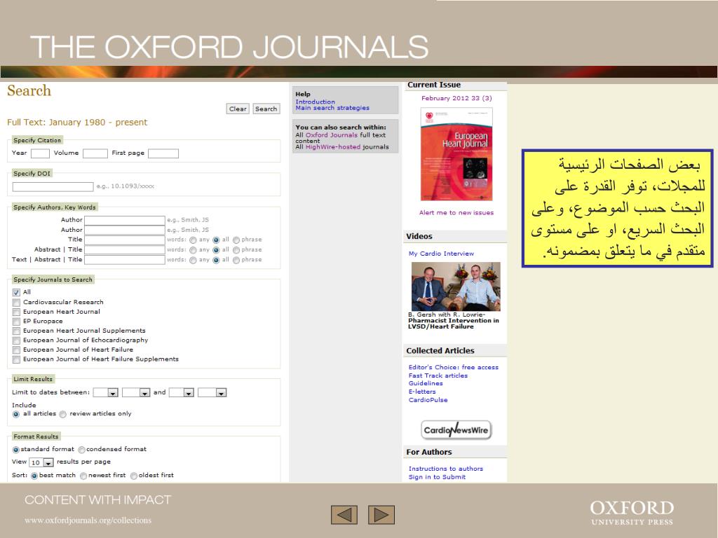Image resolution: width=718 pixels, height=538 pixels.
Task: Select 'all' radio in Abstract | Title row
Action: tap(216, 250)
